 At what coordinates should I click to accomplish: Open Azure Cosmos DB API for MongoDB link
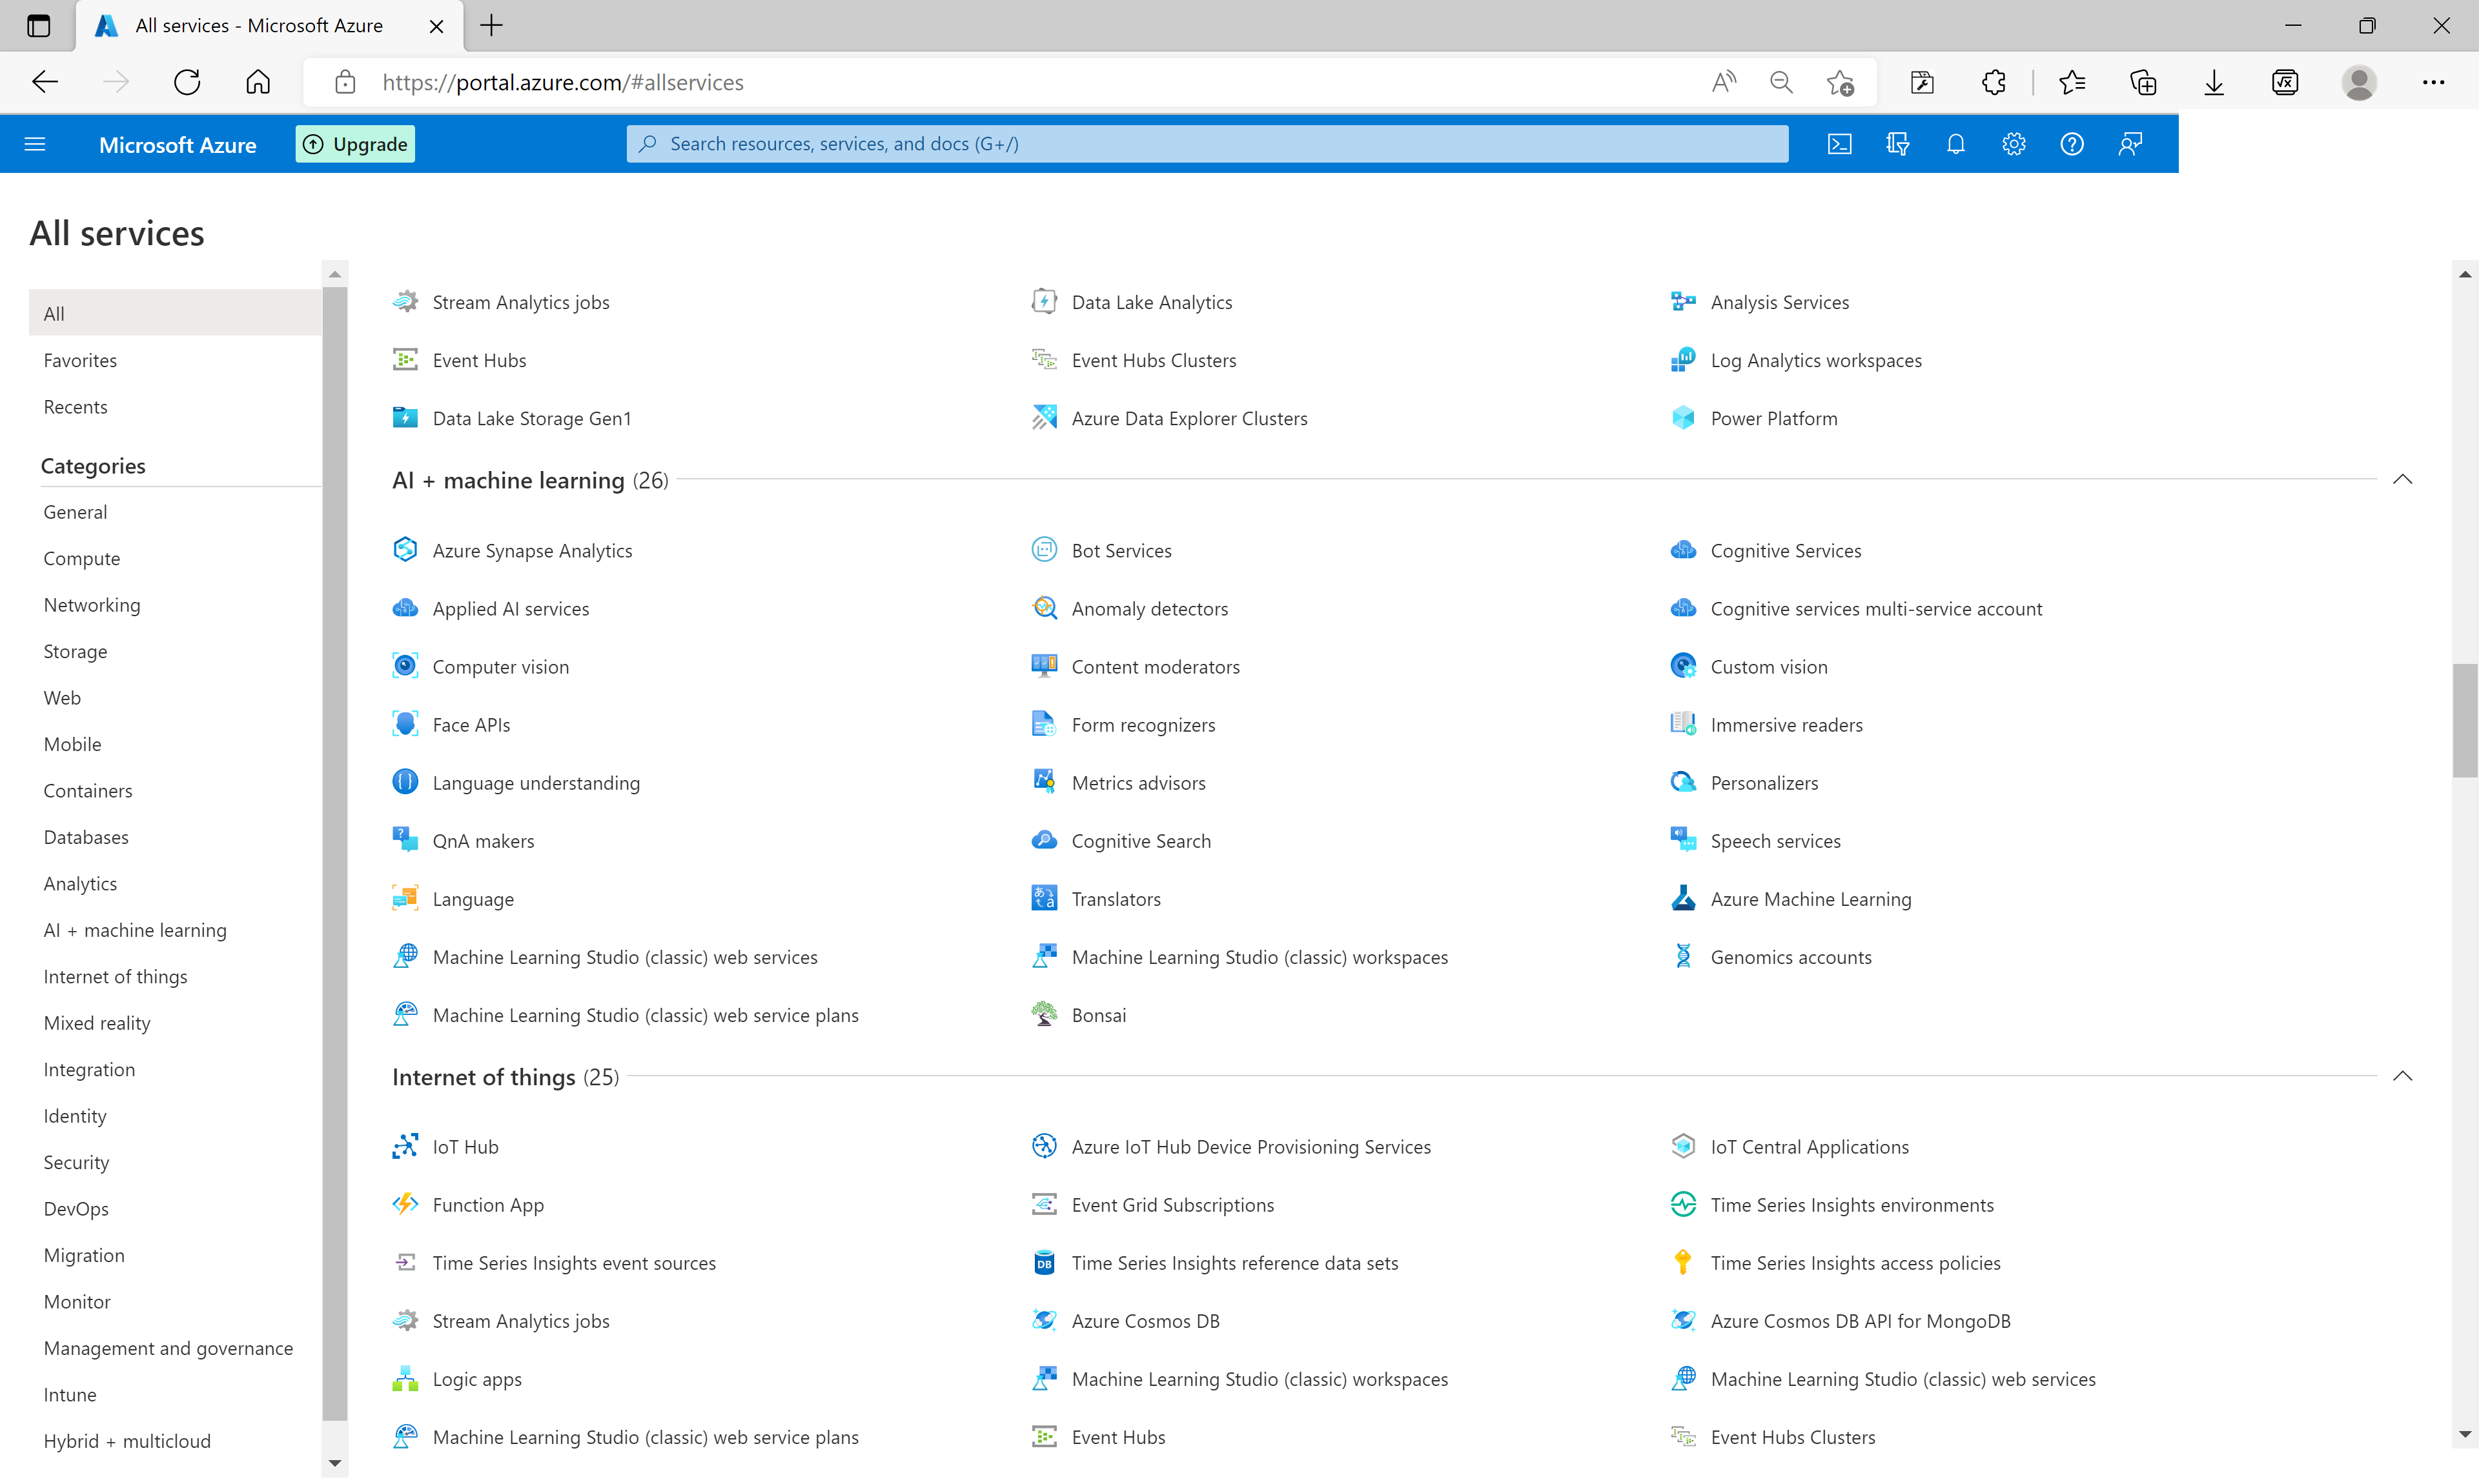[1860, 1320]
